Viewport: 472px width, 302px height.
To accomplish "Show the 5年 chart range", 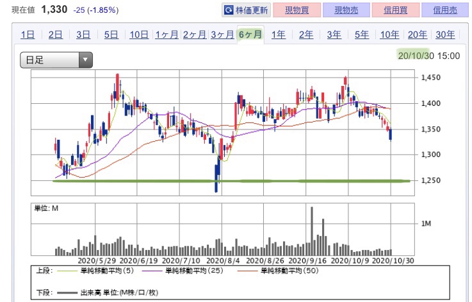I will [x=362, y=35].
